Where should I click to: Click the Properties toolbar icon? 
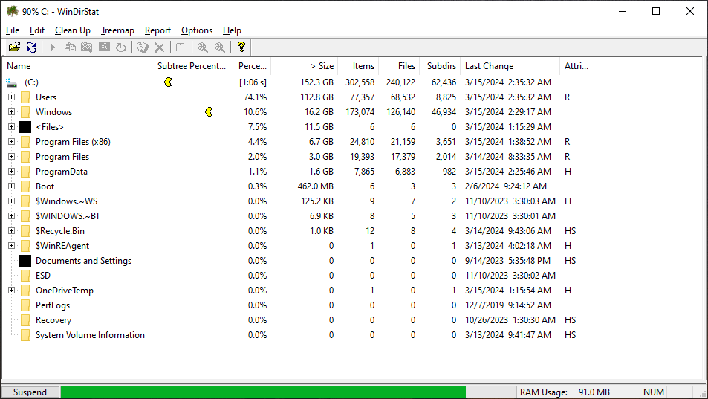pyautogui.click(x=181, y=47)
